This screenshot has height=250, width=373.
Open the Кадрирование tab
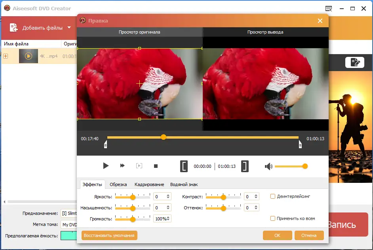pyautogui.click(x=149, y=184)
